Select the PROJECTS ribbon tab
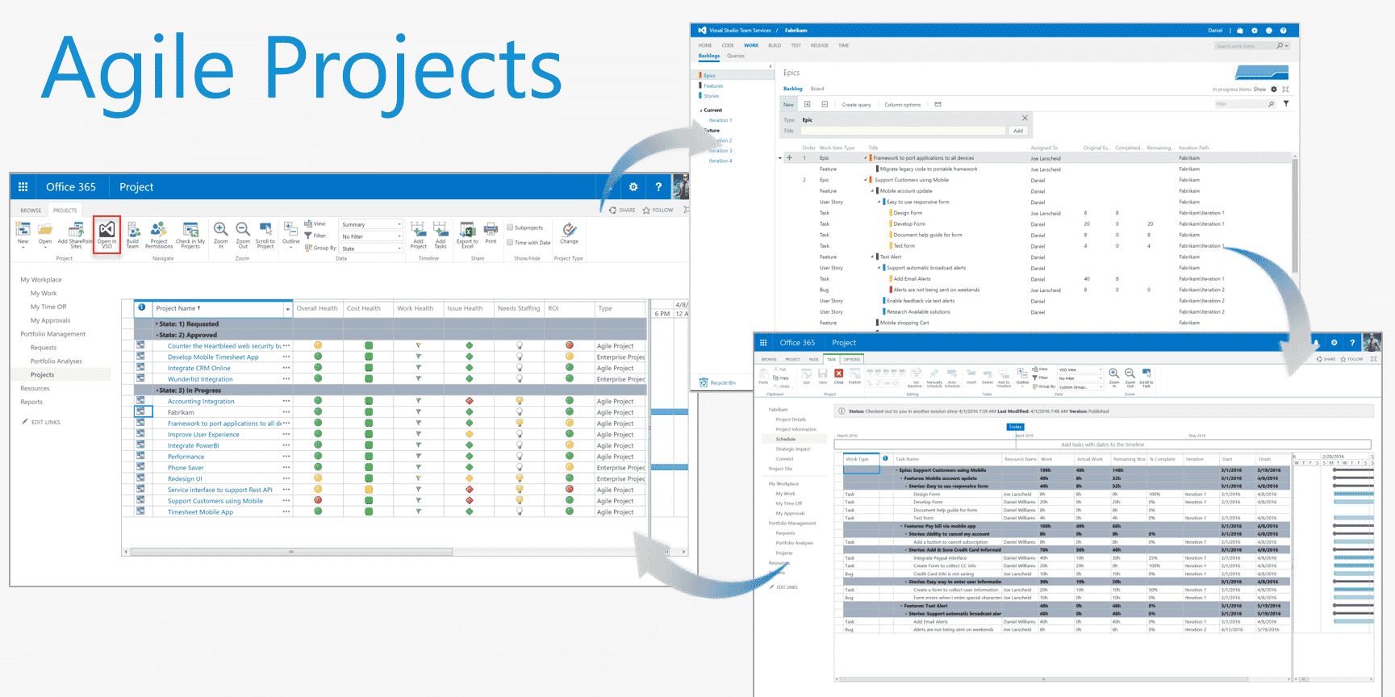1395x697 pixels. [x=65, y=211]
